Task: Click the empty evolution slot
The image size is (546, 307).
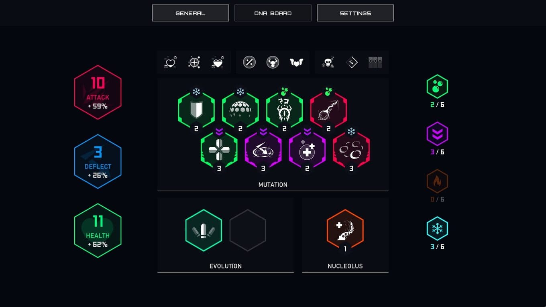Action: click(248, 230)
